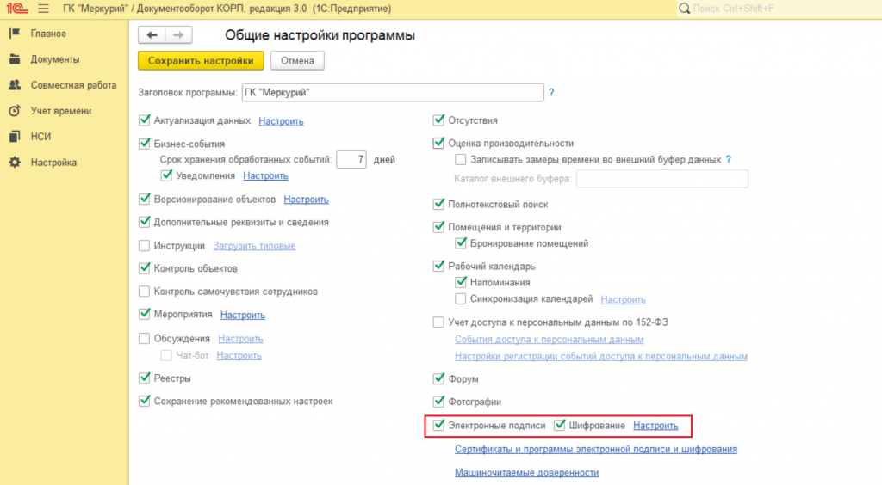The width and height of the screenshot is (882, 485).
Task: Click the Отмена button
Action: click(297, 61)
